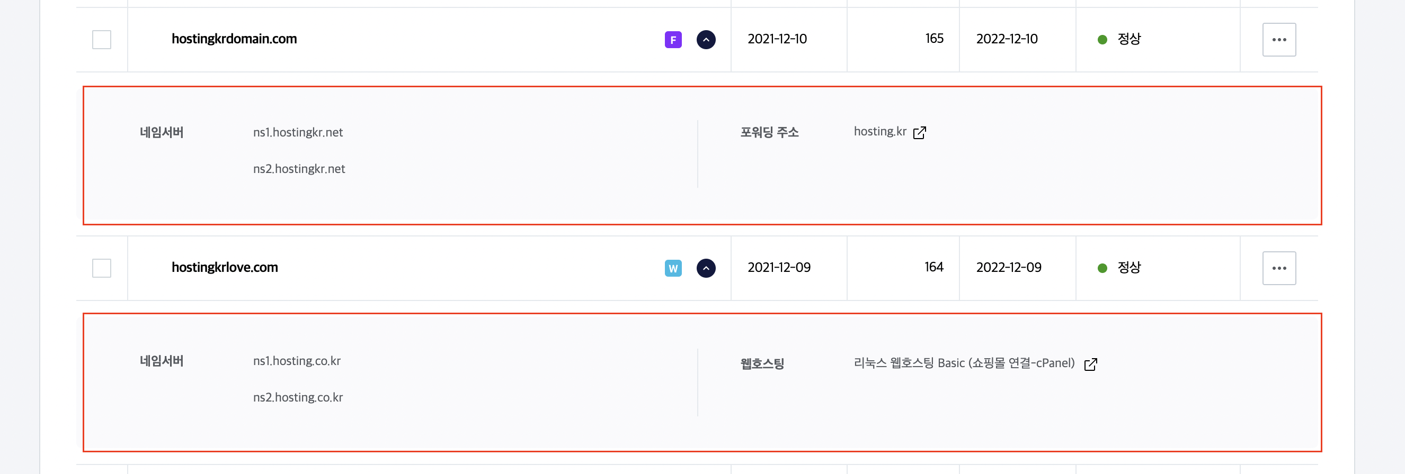Click 정상 status of hostingkrlove.com
Image resolution: width=1405 pixels, height=474 pixels.
(x=1129, y=268)
